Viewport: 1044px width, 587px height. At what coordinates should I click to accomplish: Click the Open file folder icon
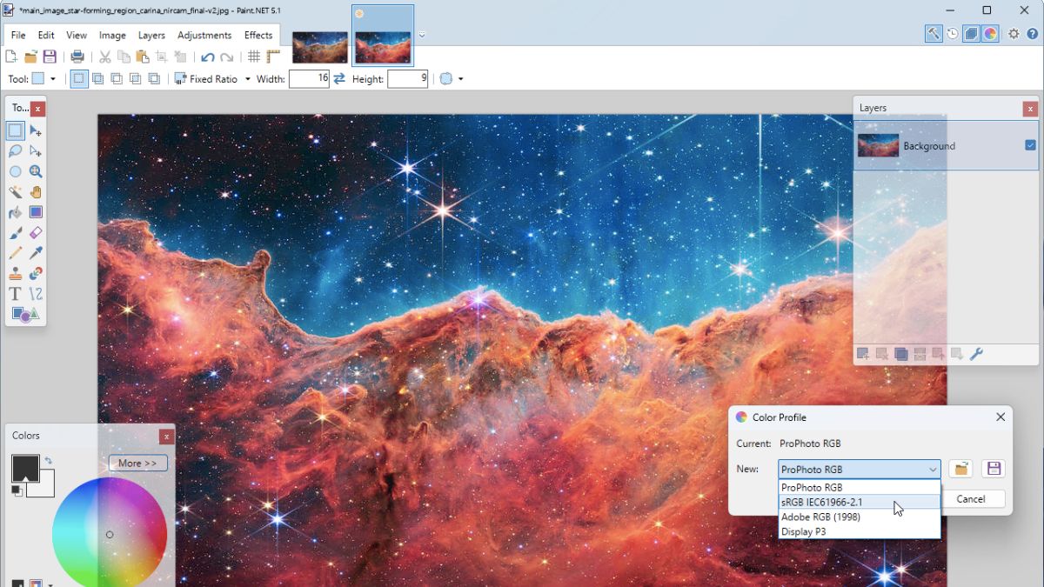click(x=30, y=57)
